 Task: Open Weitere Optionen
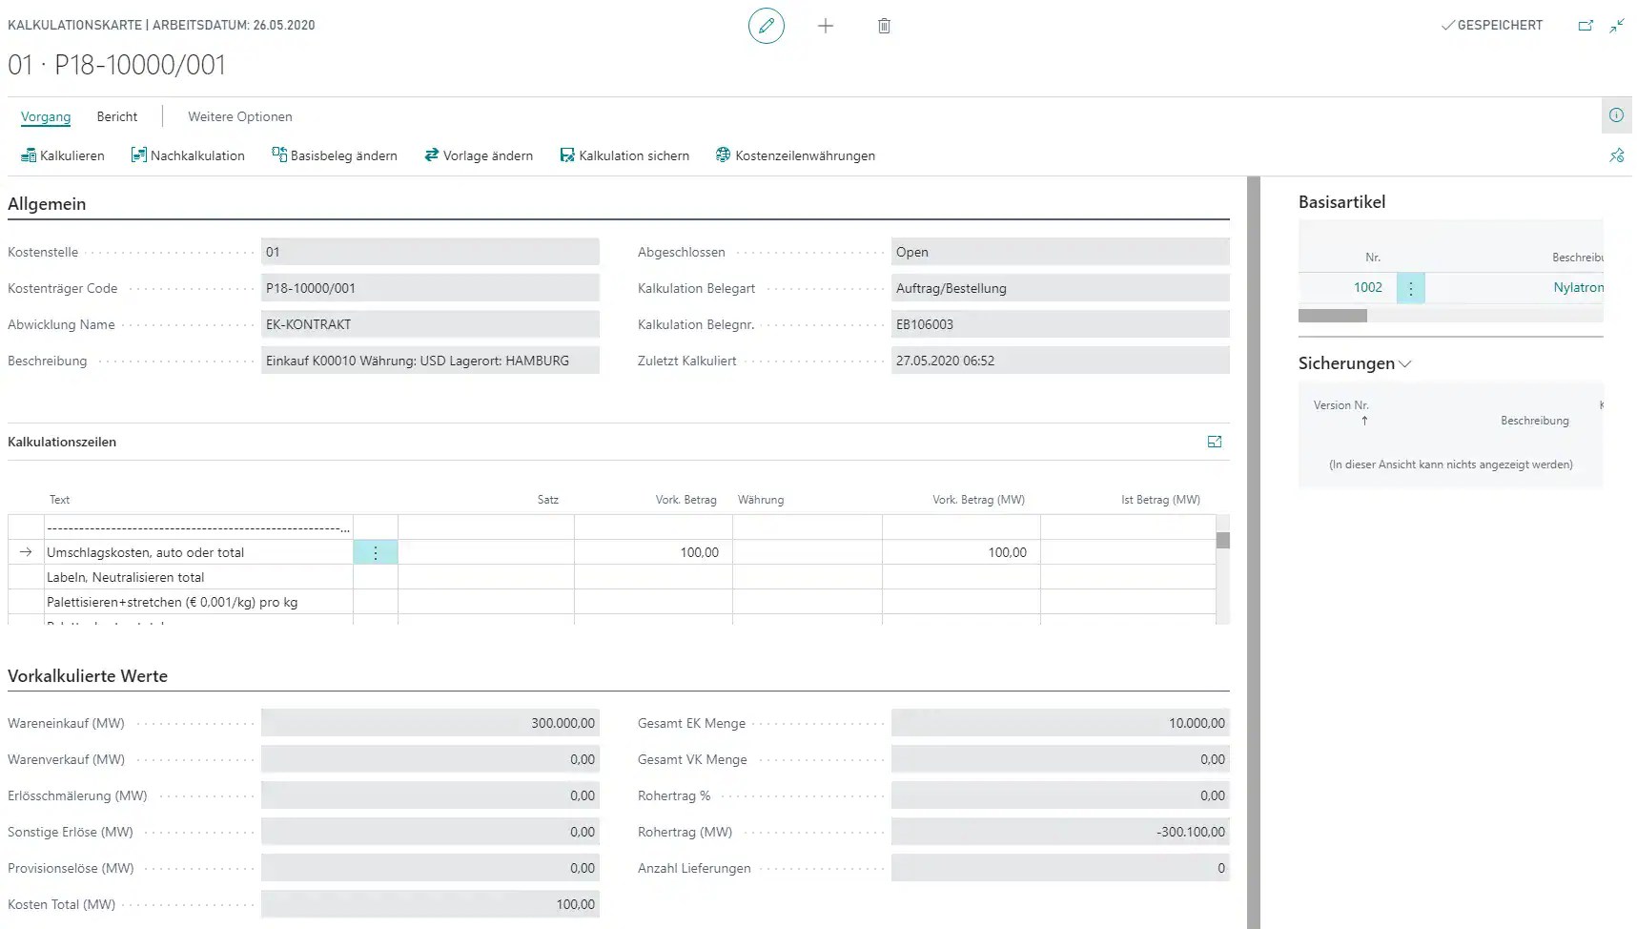(238, 115)
